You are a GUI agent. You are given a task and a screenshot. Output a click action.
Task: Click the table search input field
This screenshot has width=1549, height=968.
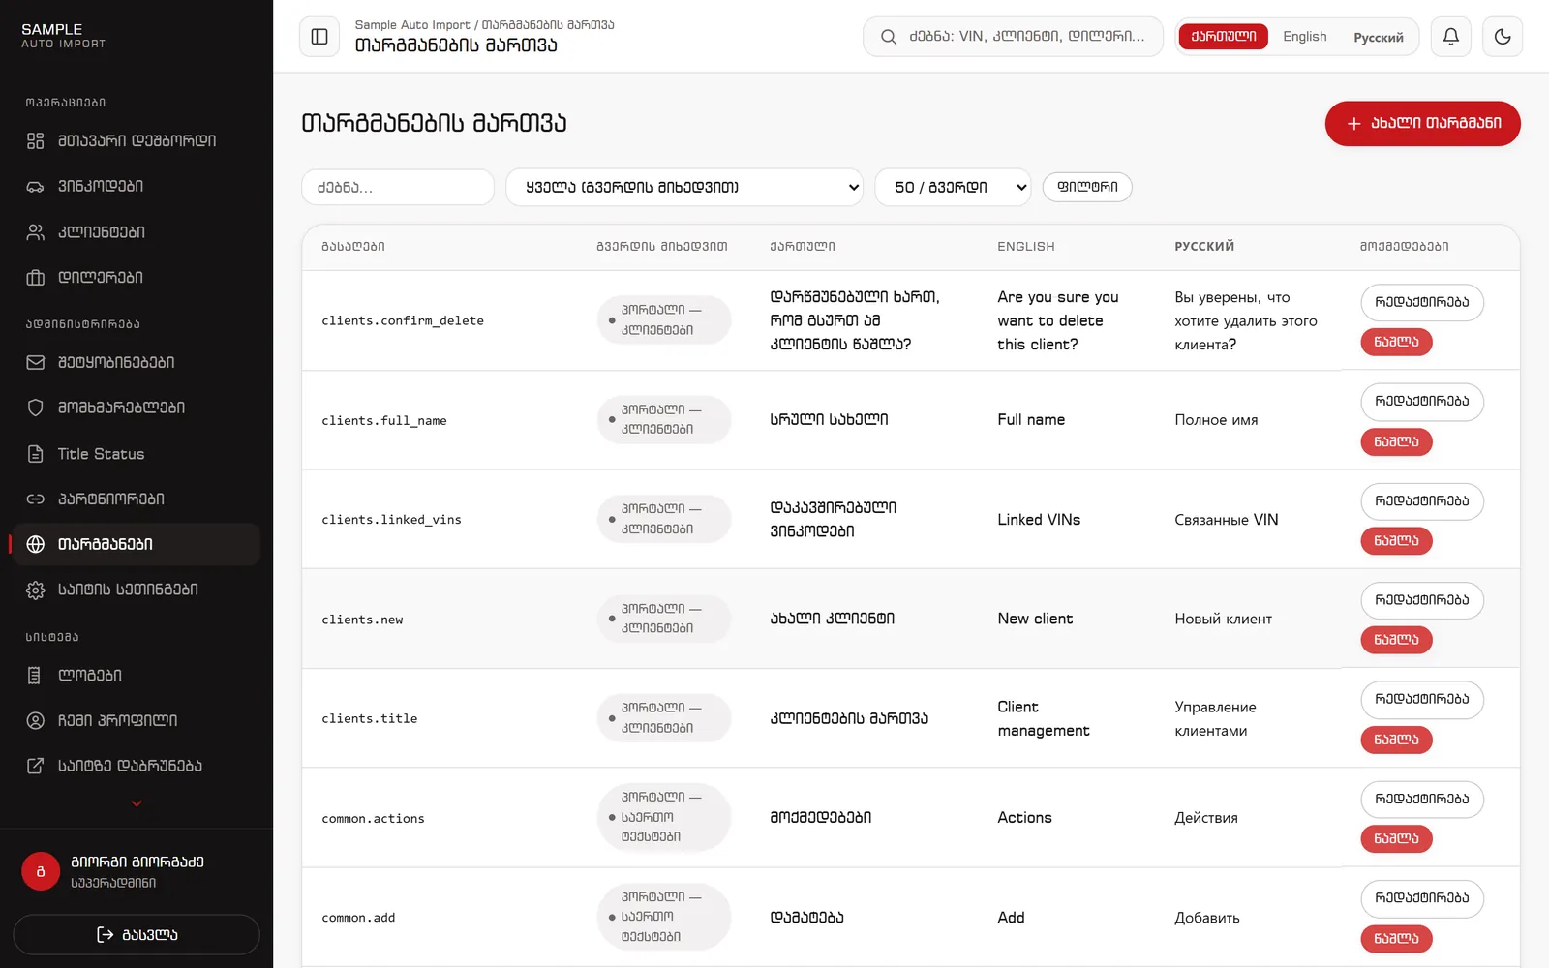pos(398,188)
